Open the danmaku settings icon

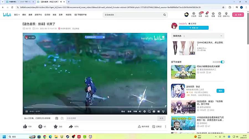[x=62, y=118]
